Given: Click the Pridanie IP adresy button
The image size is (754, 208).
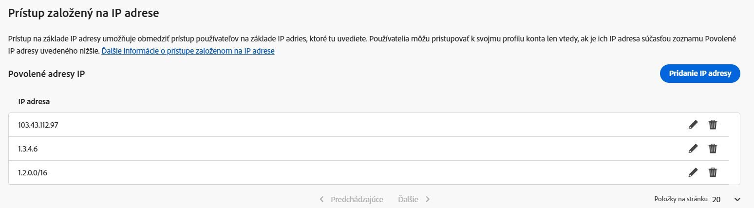Looking at the screenshot, I should 700,74.
